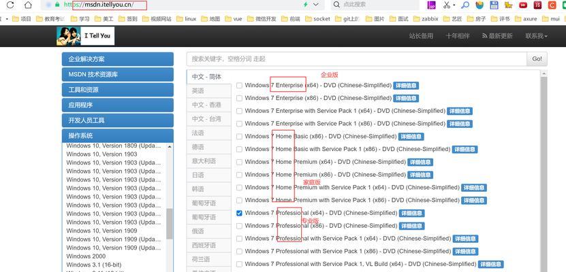
Task: Expand the 工具和资源 panel
Action: (x=118, y=90)
